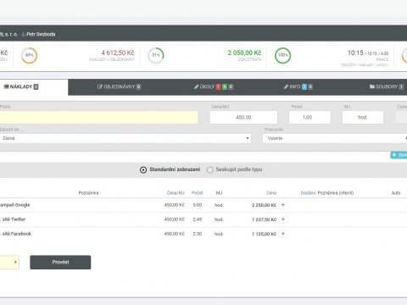
Task: Click the user icon beside Petr Svoboda
Action: click(24, 35)
